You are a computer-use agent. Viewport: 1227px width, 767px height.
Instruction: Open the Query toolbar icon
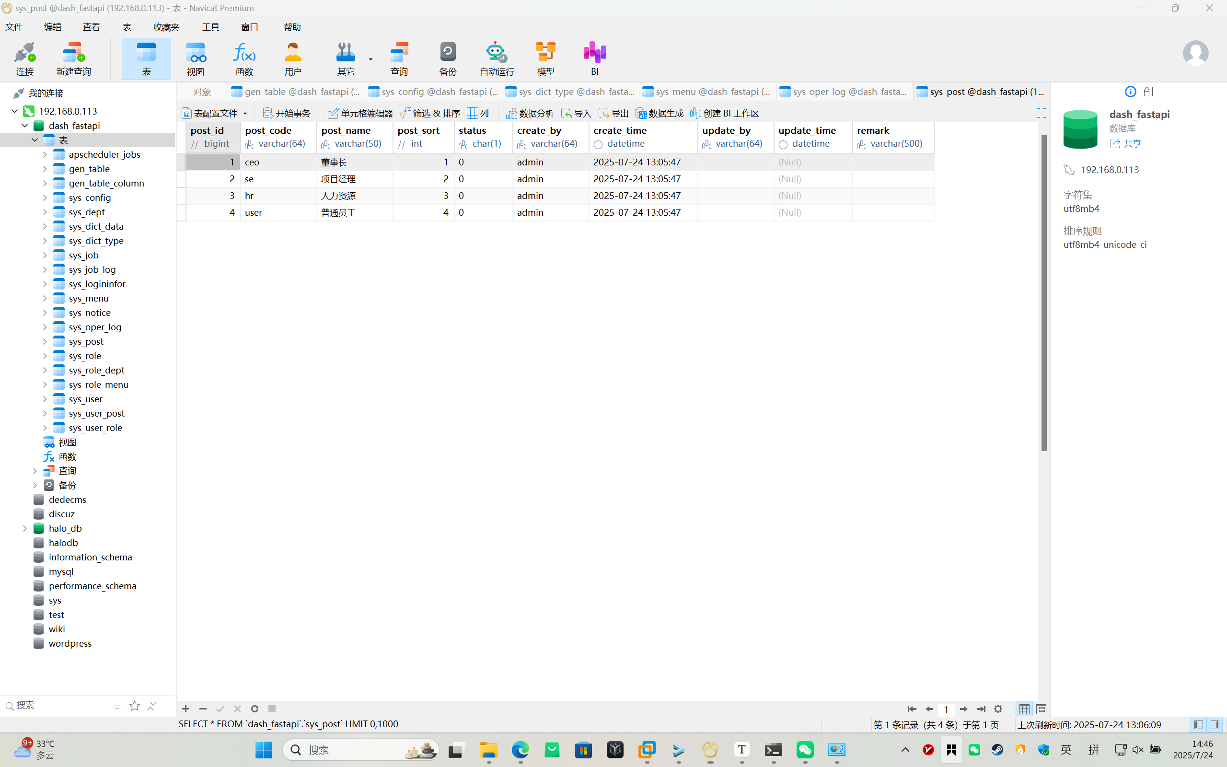click(399, 59)
